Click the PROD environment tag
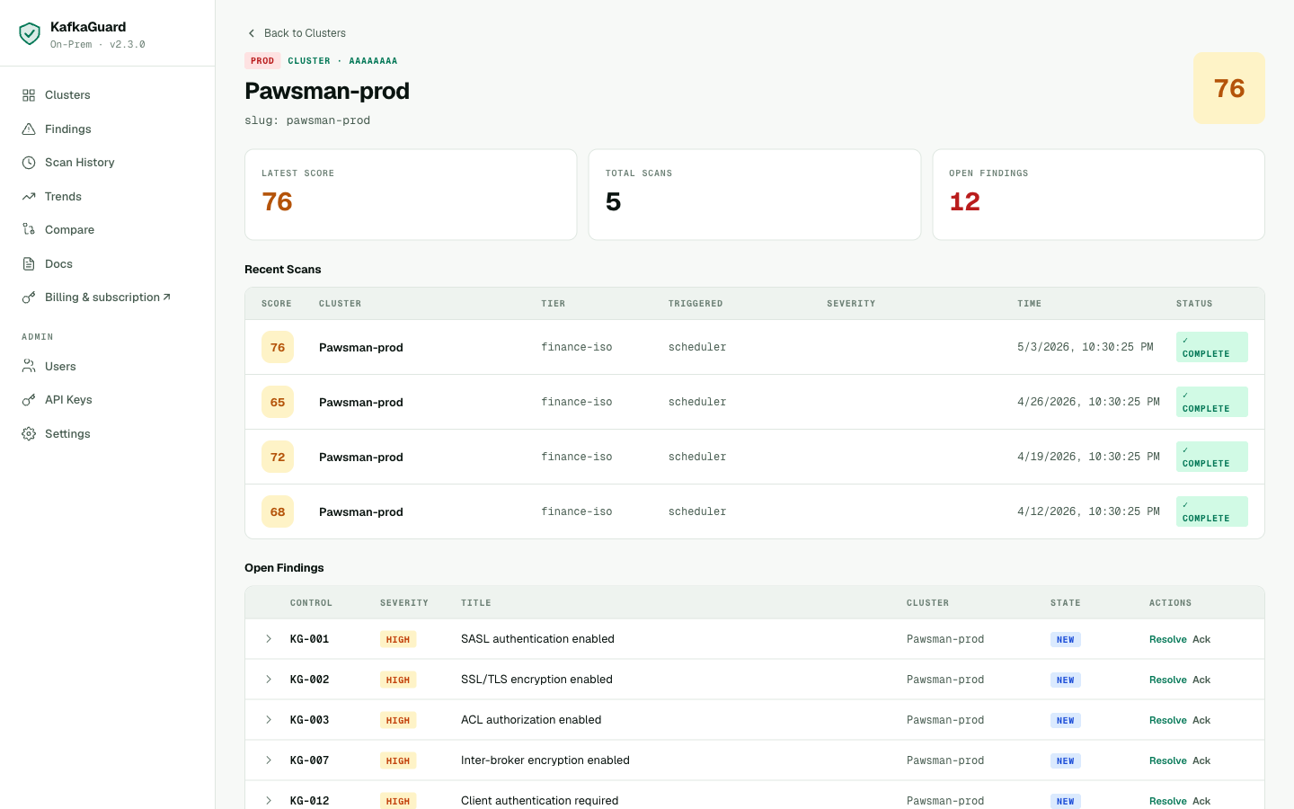The image size is (1294, 809). 262,61
